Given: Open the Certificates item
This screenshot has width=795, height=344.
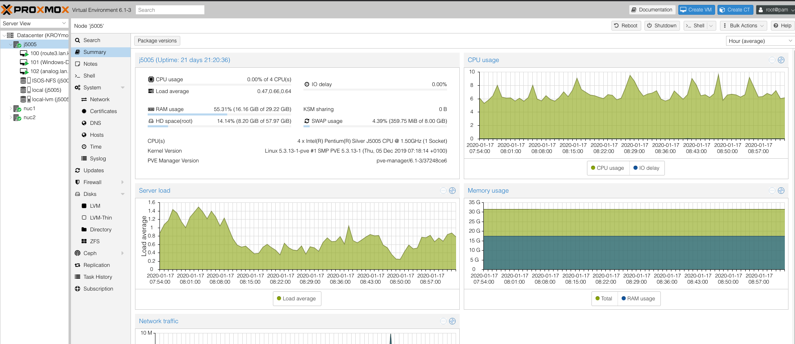Looking at the screenshot, I should (x=101, y=111).
